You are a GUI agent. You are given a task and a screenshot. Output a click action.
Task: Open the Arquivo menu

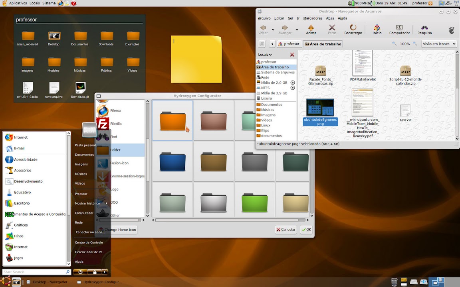tap(264, 18)
